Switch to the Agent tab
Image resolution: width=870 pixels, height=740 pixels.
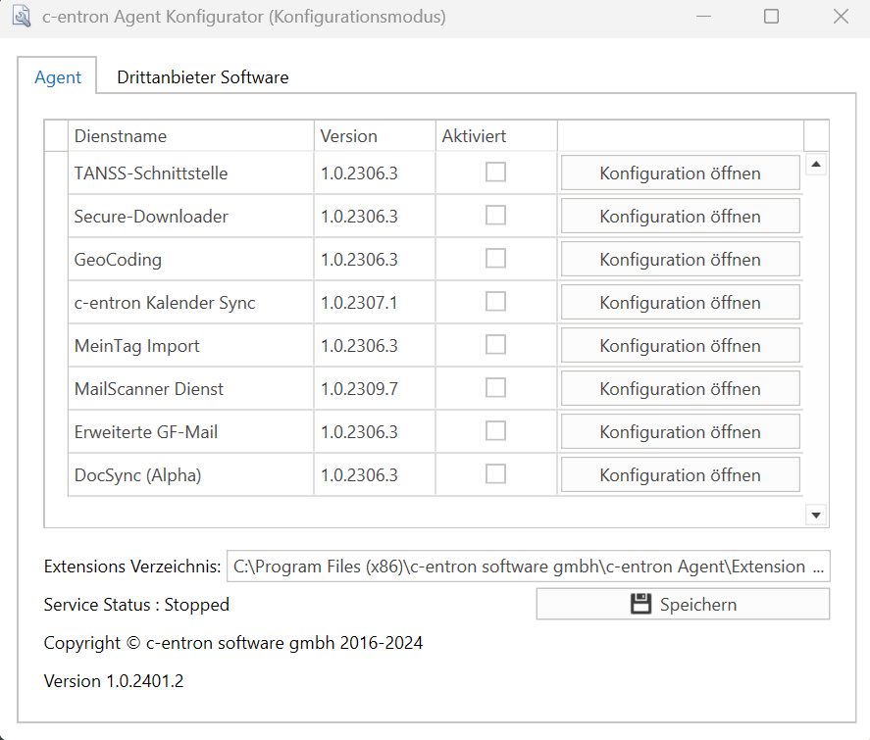[58, 77]
